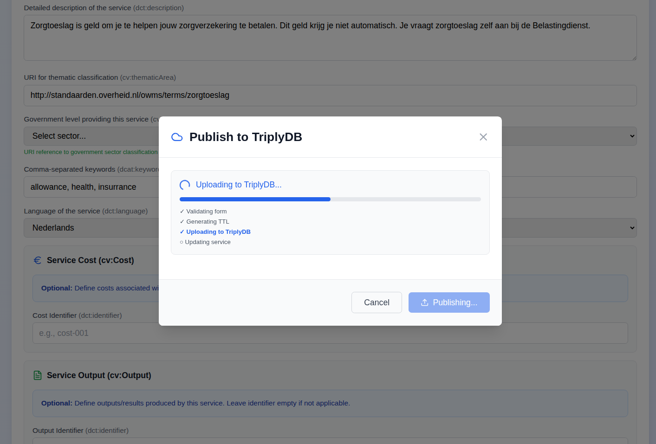Close the Publish to TriplyDB dialog
Screen dimensions: 656x444
pyautogui.click(x=483, y=137)
